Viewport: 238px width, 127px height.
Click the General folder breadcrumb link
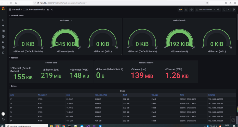[16, 10]
